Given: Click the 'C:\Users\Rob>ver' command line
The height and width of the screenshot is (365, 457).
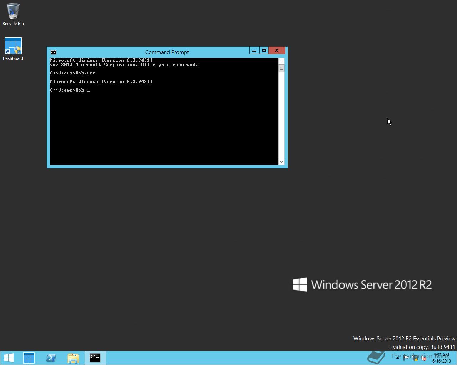Looking at the screenshot, I should pos(73,73).
